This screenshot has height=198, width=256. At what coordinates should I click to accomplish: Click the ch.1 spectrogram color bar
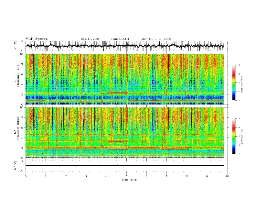pyautogui.click(x=234, y=83)
